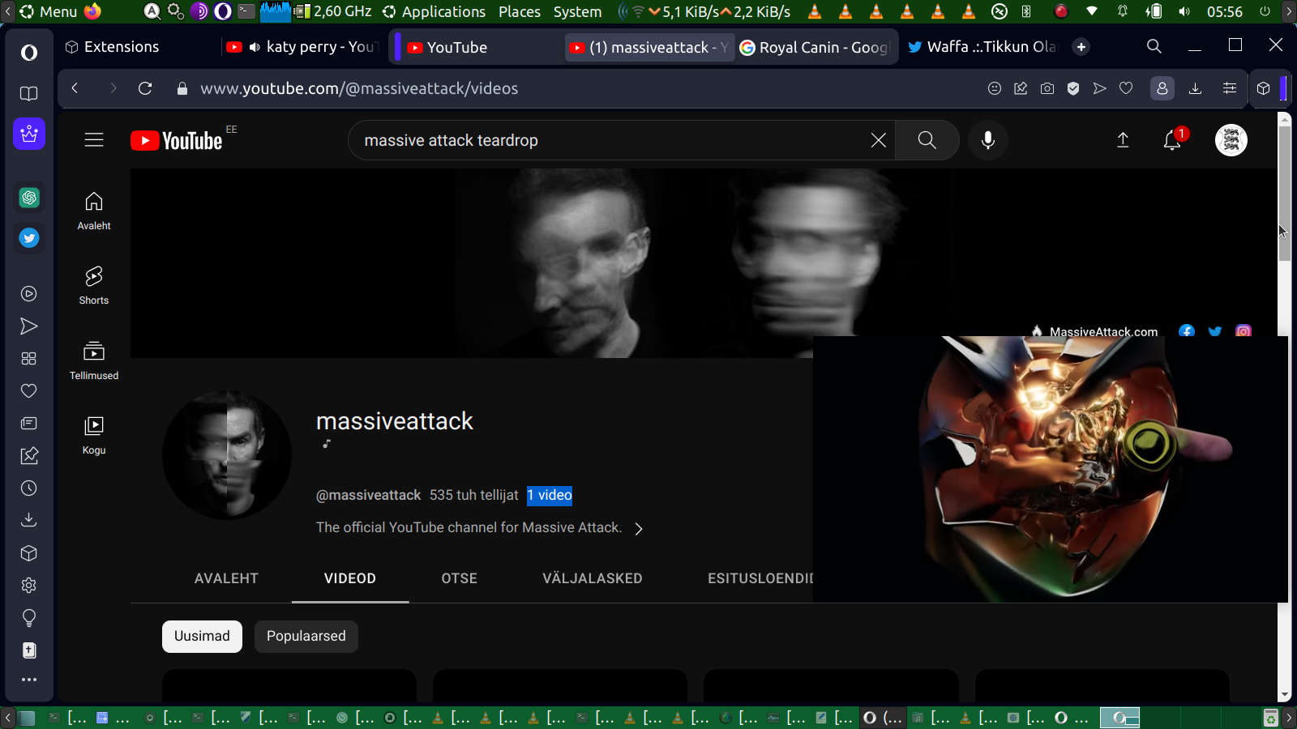Open the desktop Menu in top panel
The image size is (1297, 729).
[x=49, y=11]
